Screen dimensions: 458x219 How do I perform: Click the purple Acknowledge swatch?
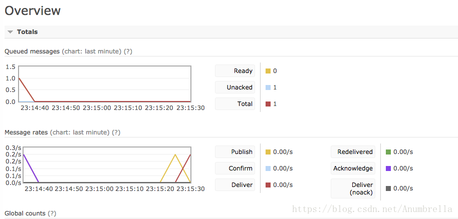pyautogui.click(x=388, y=168)
